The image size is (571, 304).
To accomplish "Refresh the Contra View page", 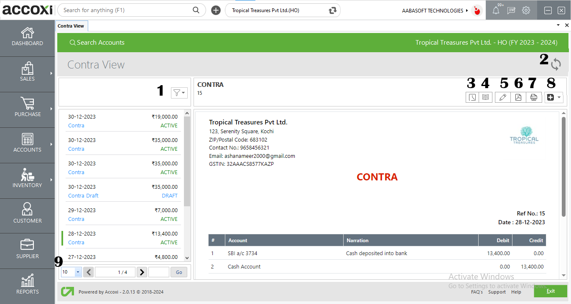I will [556, 64].
